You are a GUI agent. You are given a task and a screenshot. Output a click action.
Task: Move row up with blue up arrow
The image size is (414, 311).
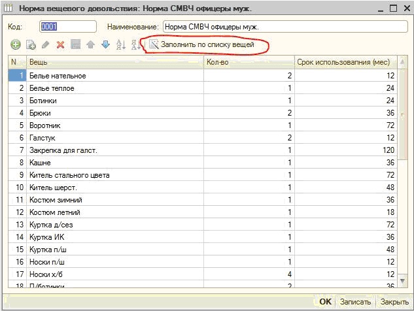pyautogui.click(x=90, y=44)
